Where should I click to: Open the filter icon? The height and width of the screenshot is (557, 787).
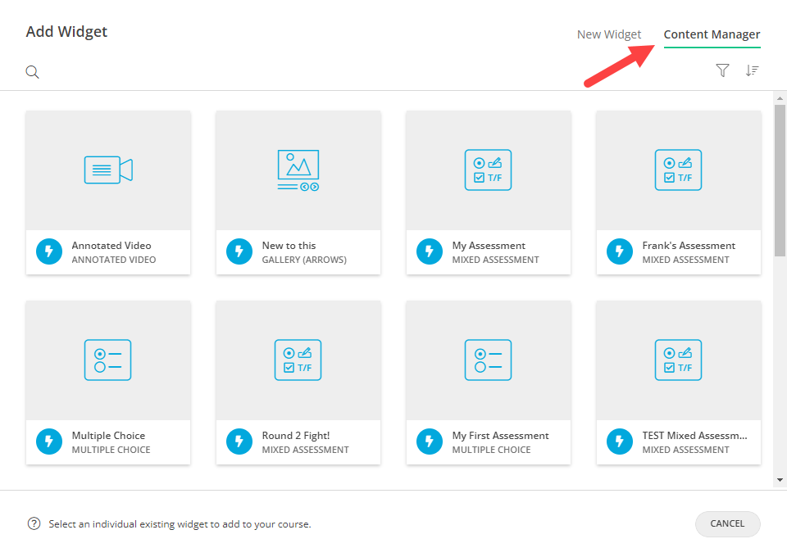click(x=722, y=70)
